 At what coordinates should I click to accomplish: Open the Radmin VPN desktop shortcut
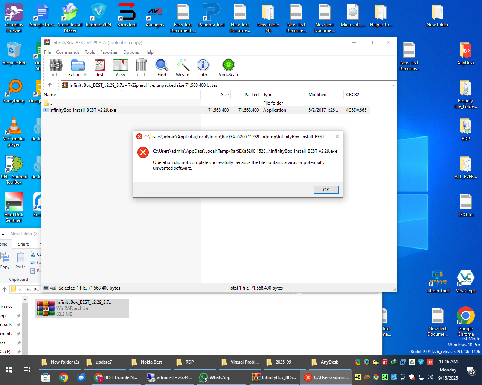99,15
